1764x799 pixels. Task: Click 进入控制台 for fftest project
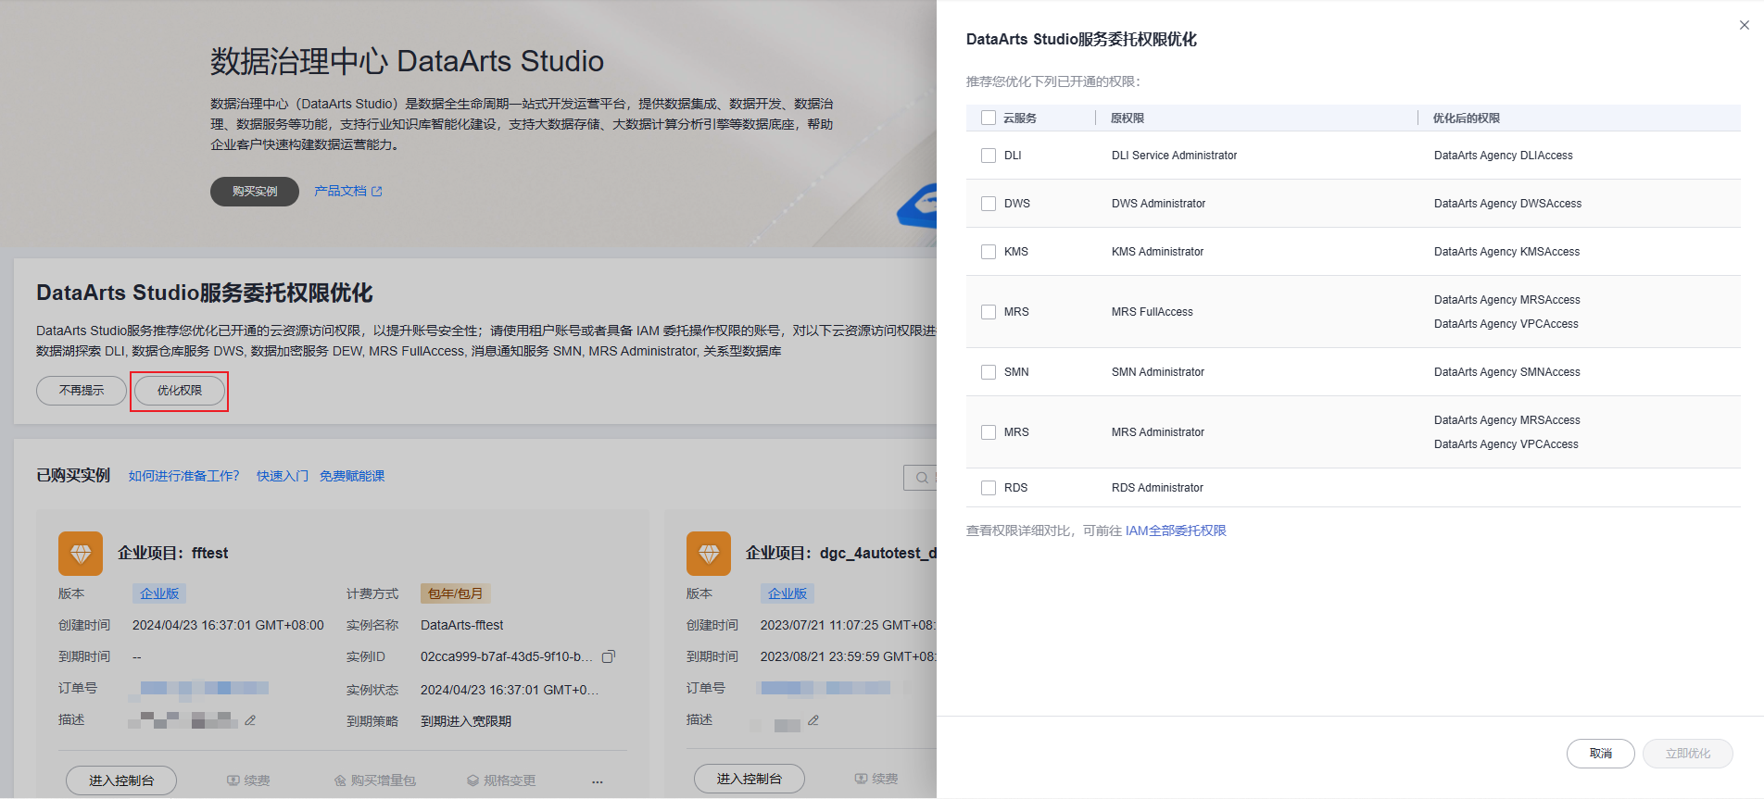pyautogui.click(x=121, y=780)
